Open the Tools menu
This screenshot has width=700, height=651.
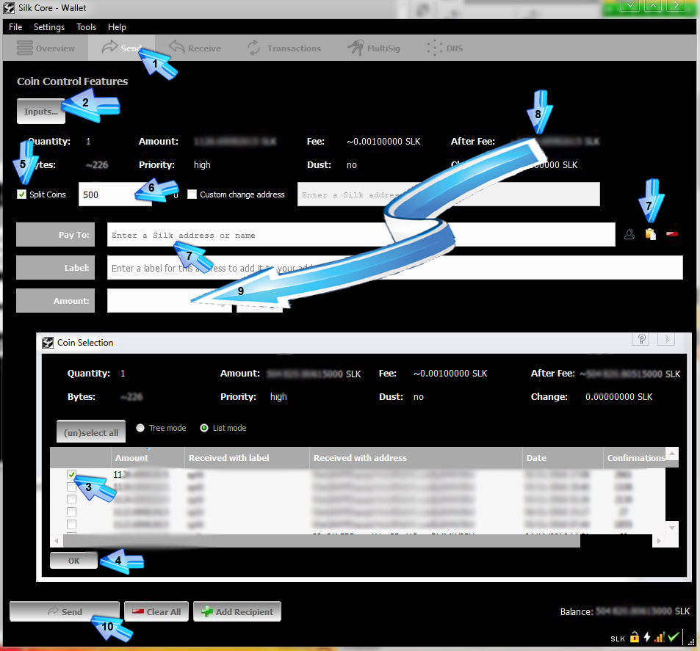pos(86,26)
